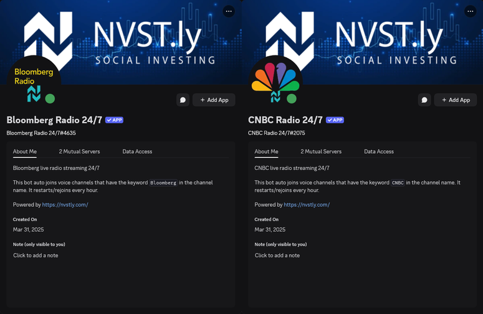Select About Me tab in CNBC profile

coord(266,151)
